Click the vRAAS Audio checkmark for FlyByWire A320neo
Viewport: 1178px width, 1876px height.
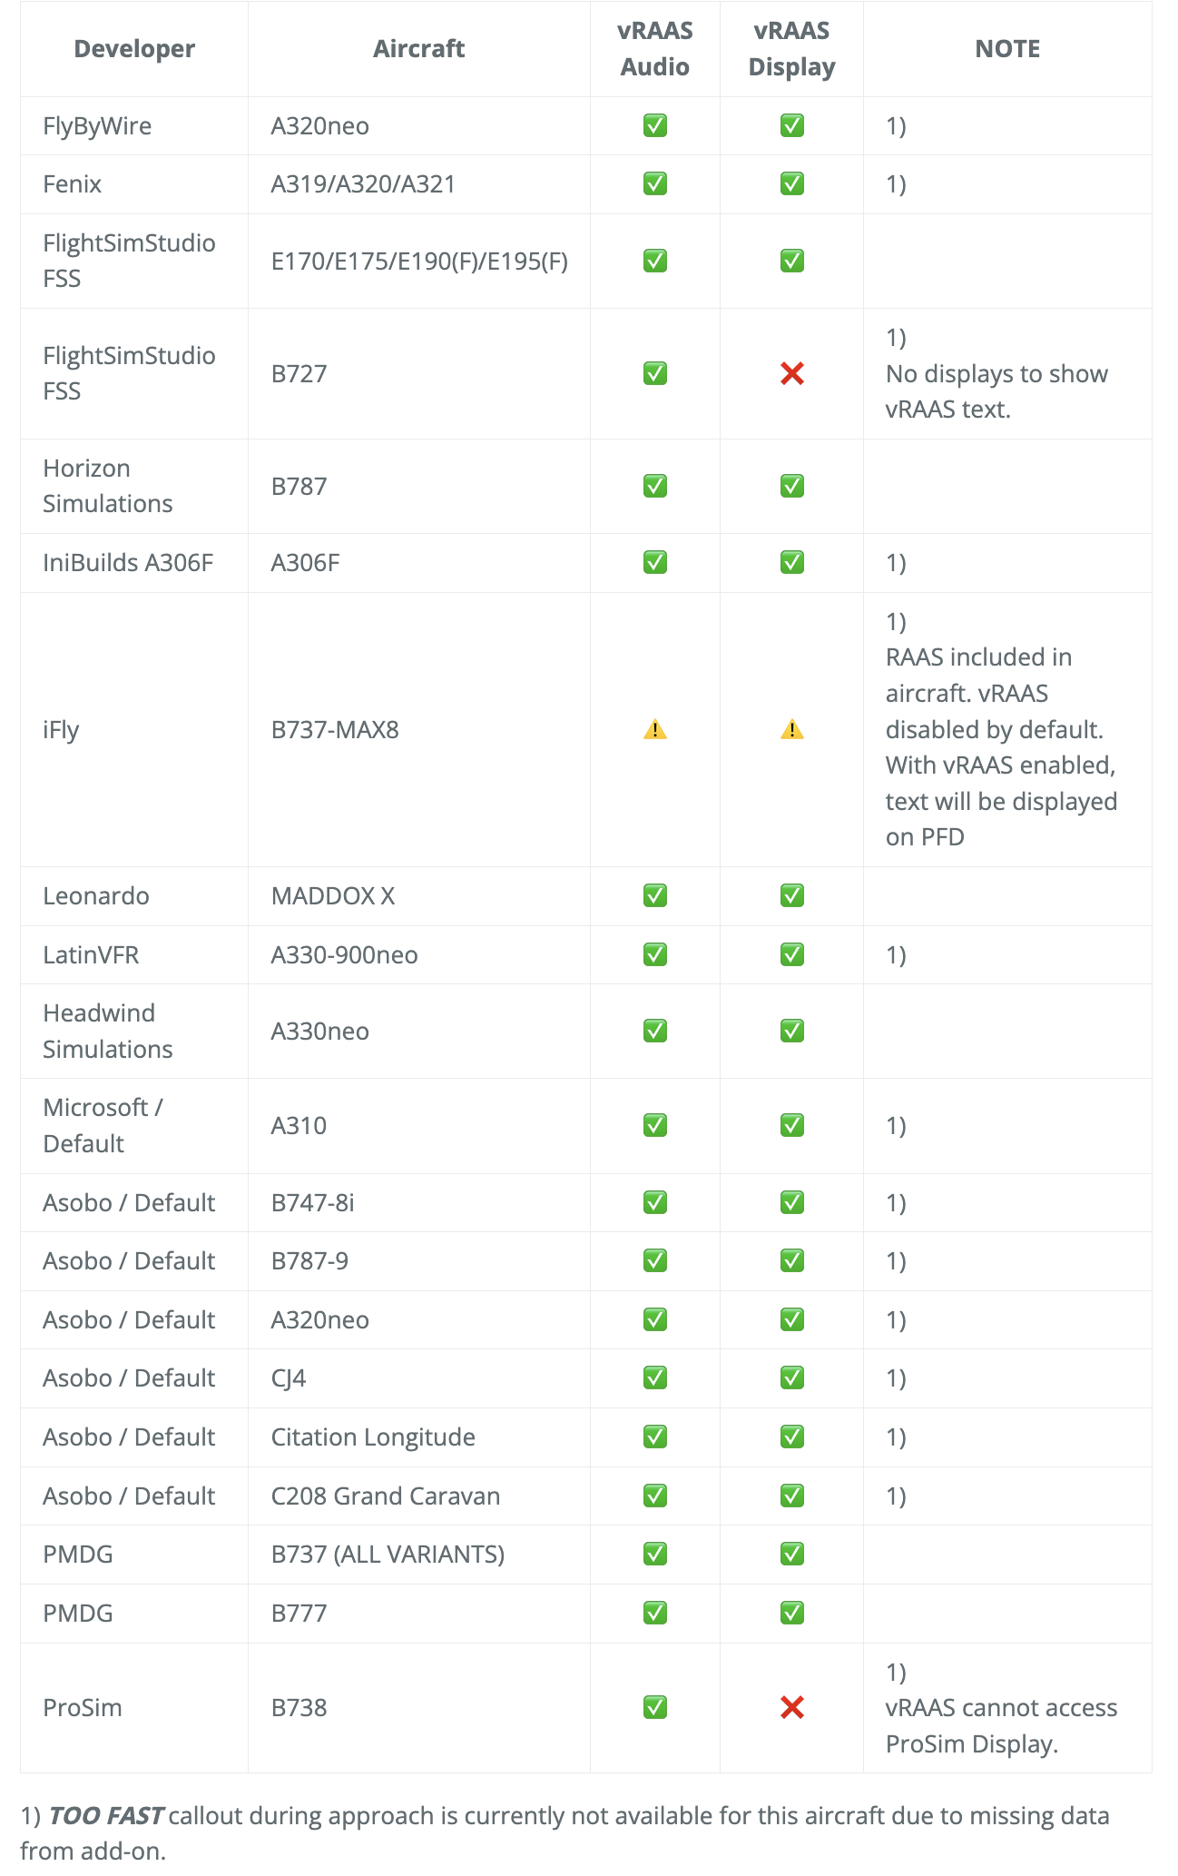coord(654,125)
